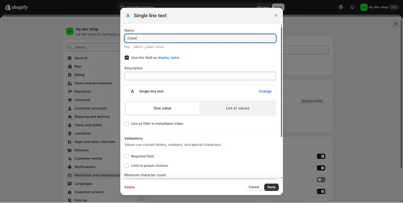Click the my dev shop account menu

click(380, 7)
